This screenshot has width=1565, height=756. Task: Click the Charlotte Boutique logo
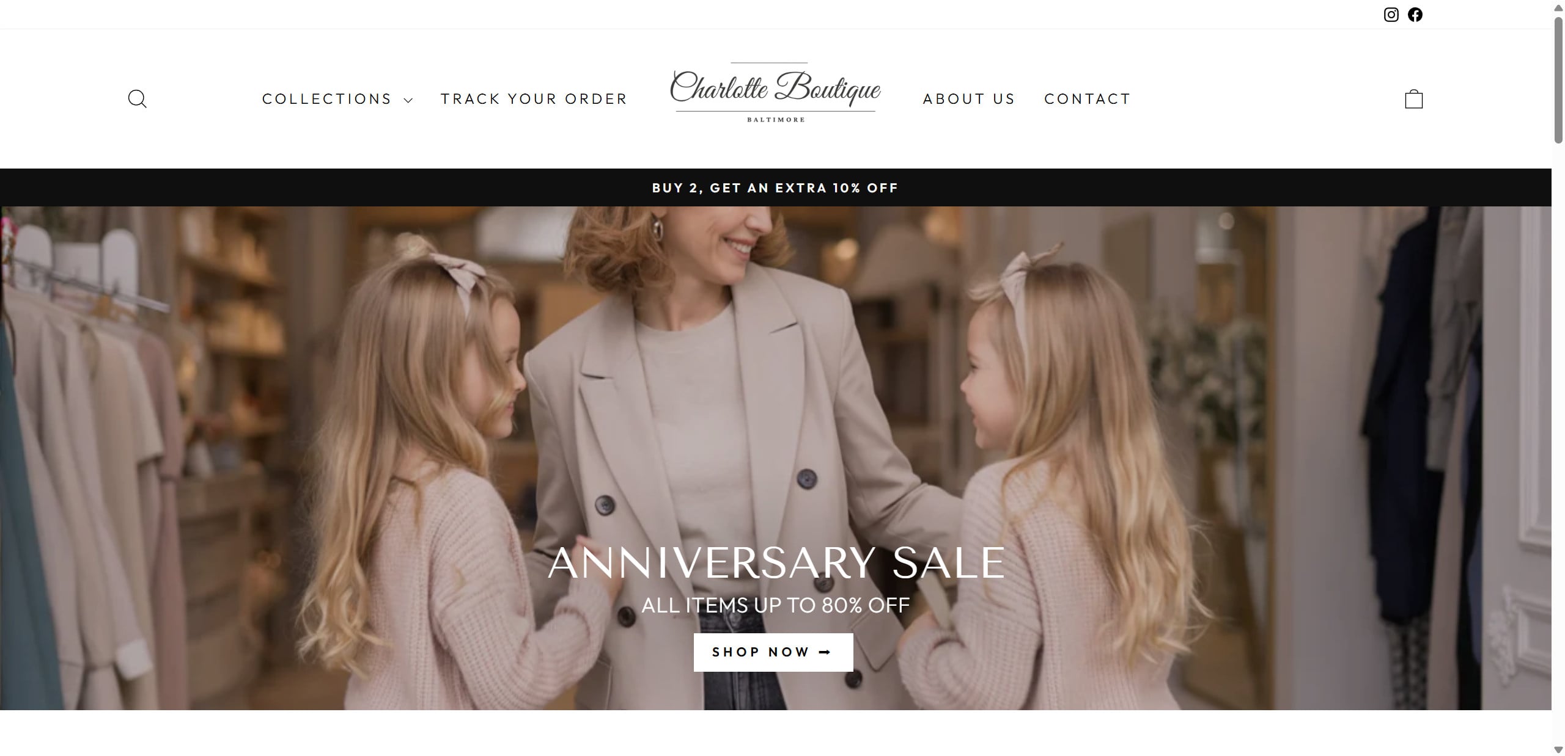pyautogui.click(x=775, y=93)
